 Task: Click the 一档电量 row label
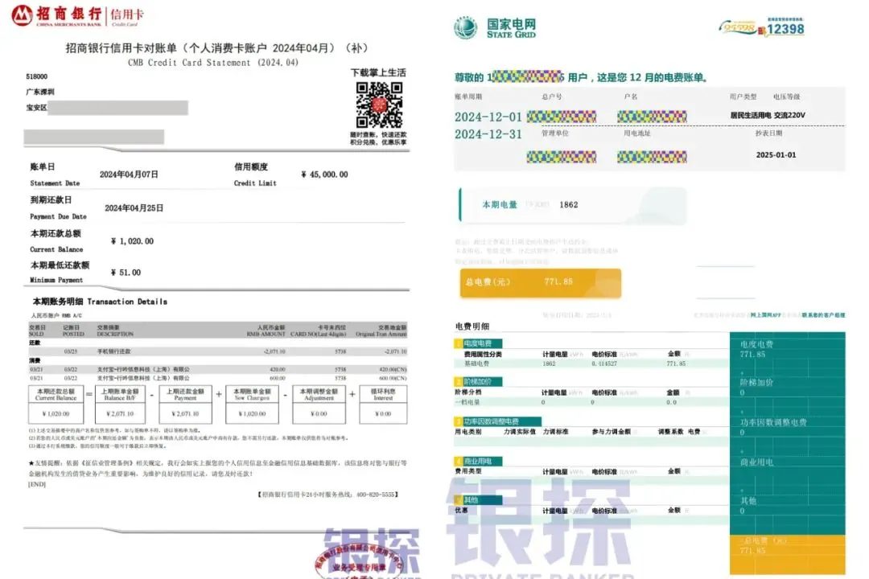[467, 402]
